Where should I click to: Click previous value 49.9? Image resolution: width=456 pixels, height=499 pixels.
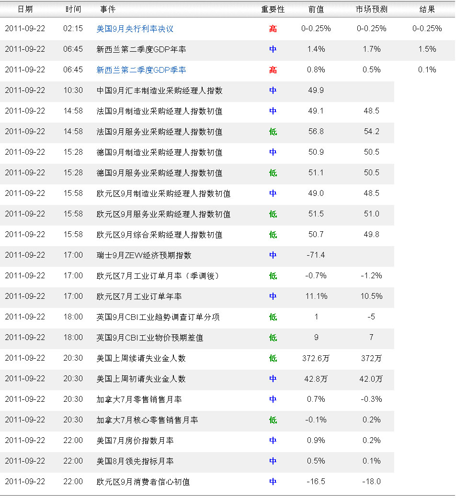coord(316,91)
